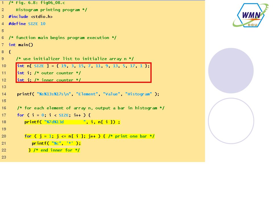The image size is (273, 205).
Task: Click the comment "use initializer list to initialize array n"
Action: point(75,59)
